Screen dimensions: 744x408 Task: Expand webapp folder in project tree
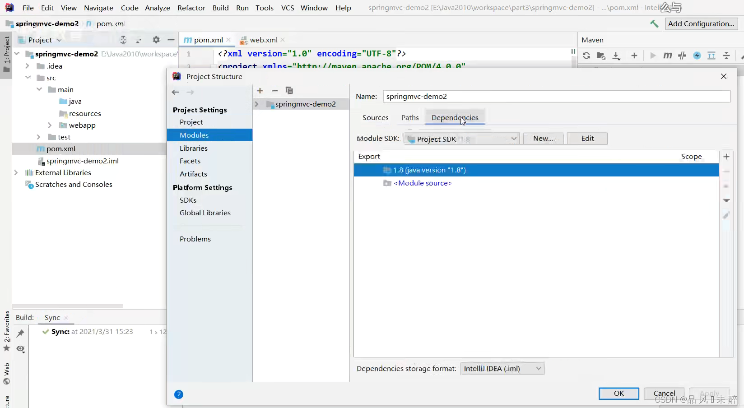[x=50, y=125]
